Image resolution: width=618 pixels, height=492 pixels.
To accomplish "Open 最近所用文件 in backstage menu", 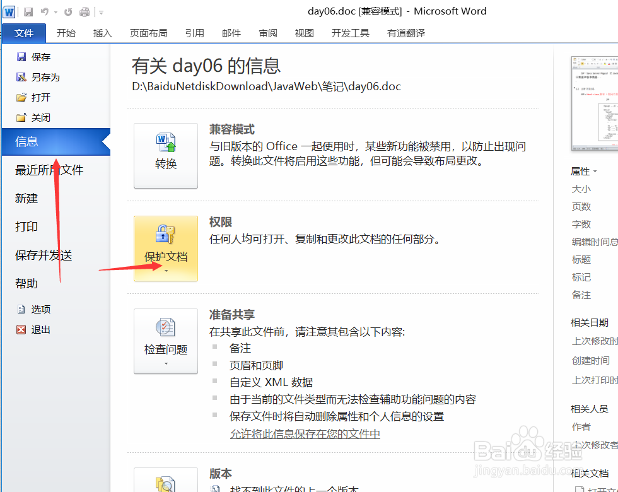I will pyautogui.click(x=49, y=170).
